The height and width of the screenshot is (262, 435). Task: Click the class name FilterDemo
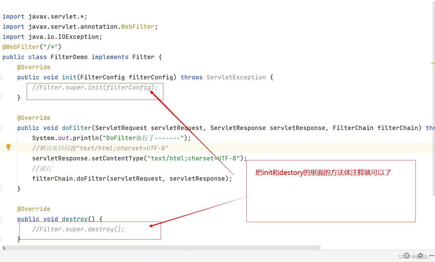69,57
